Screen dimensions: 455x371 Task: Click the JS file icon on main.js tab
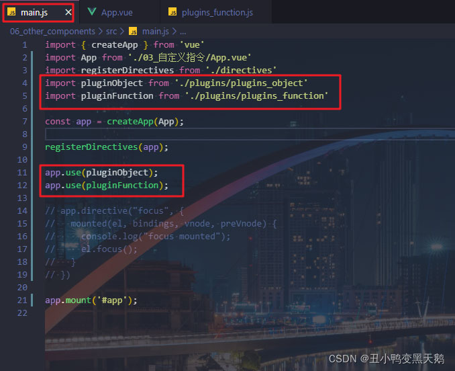pyautogui.click(x=11, y=12)
